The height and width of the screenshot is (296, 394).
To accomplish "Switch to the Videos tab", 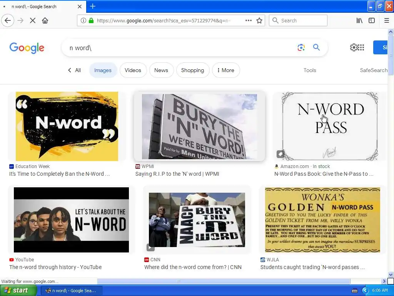I will pyautogui.click(x=133, y=70).
